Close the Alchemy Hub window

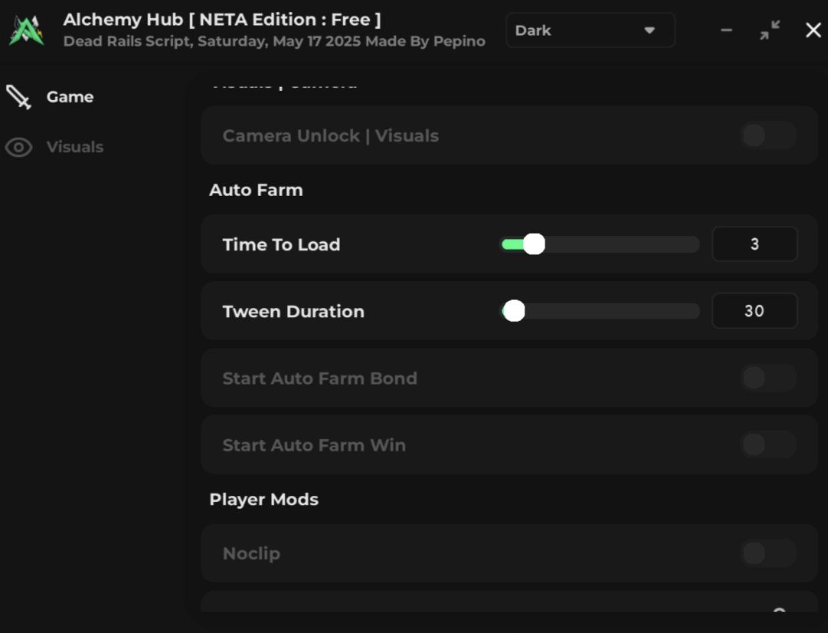pyautogui.click(x=813, y=30)
